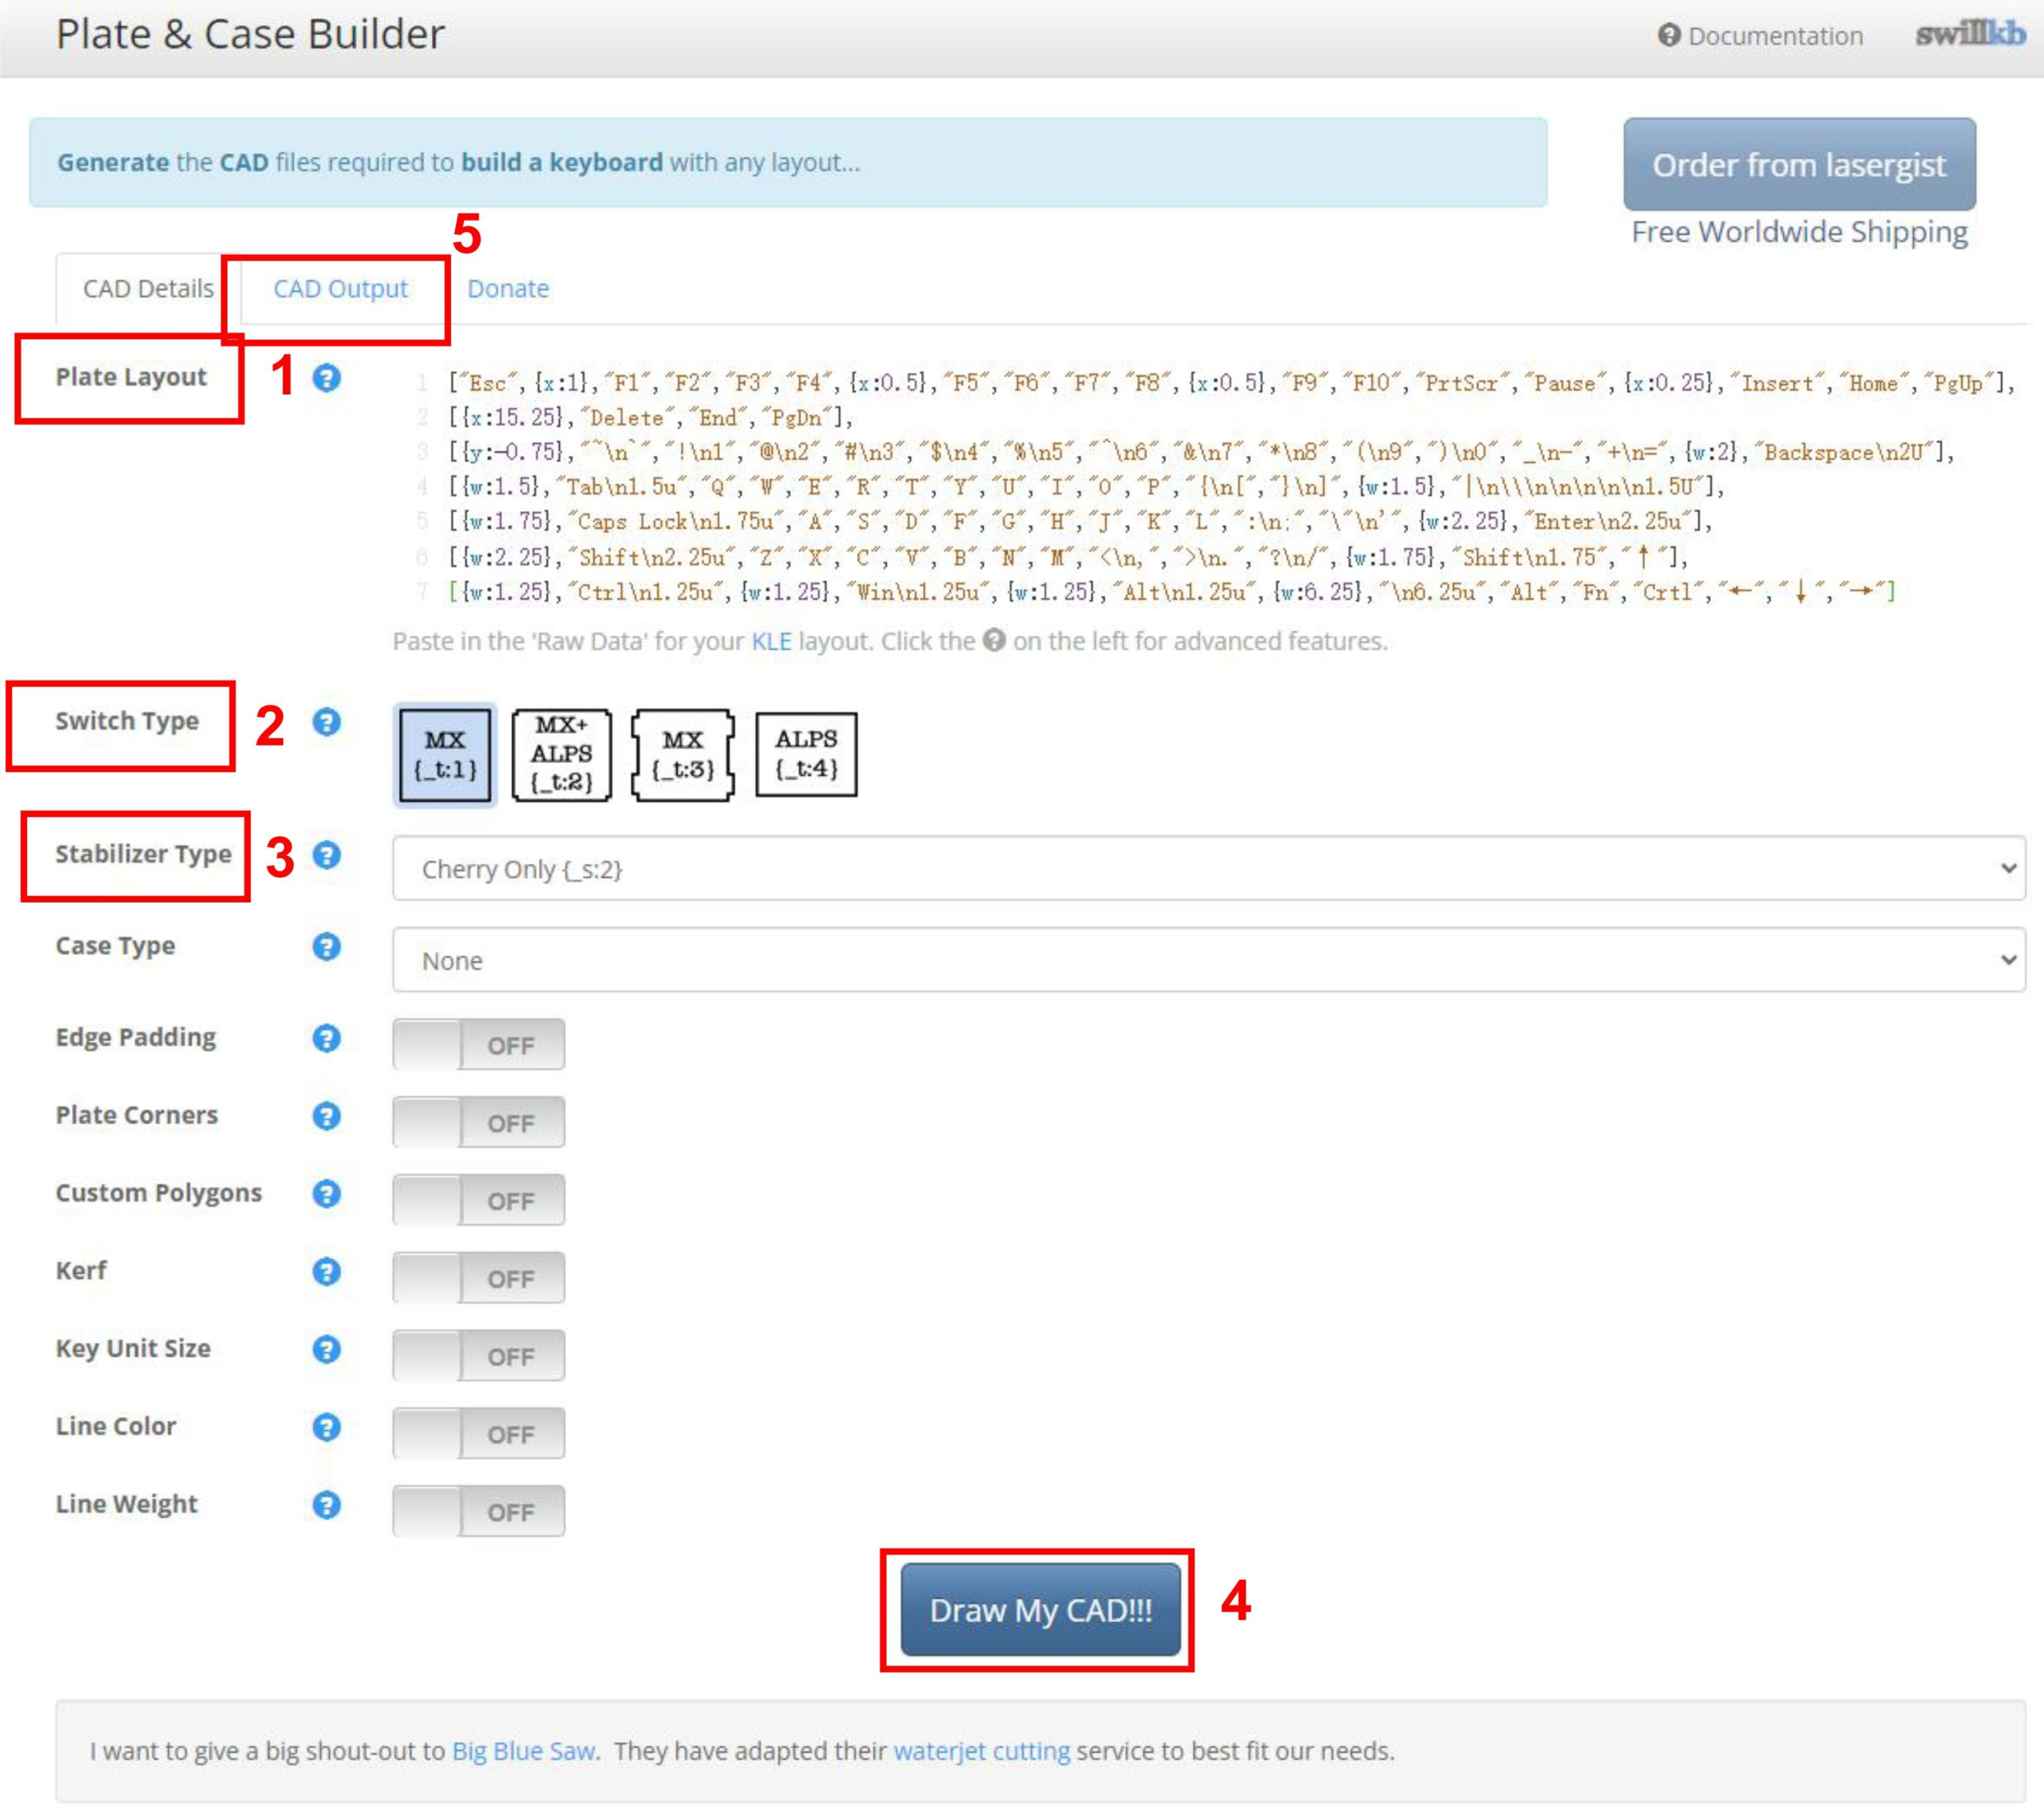Switch to CAD Output tab
This screenshot has height=1817, width=2044.
click(x=340, y=289)
